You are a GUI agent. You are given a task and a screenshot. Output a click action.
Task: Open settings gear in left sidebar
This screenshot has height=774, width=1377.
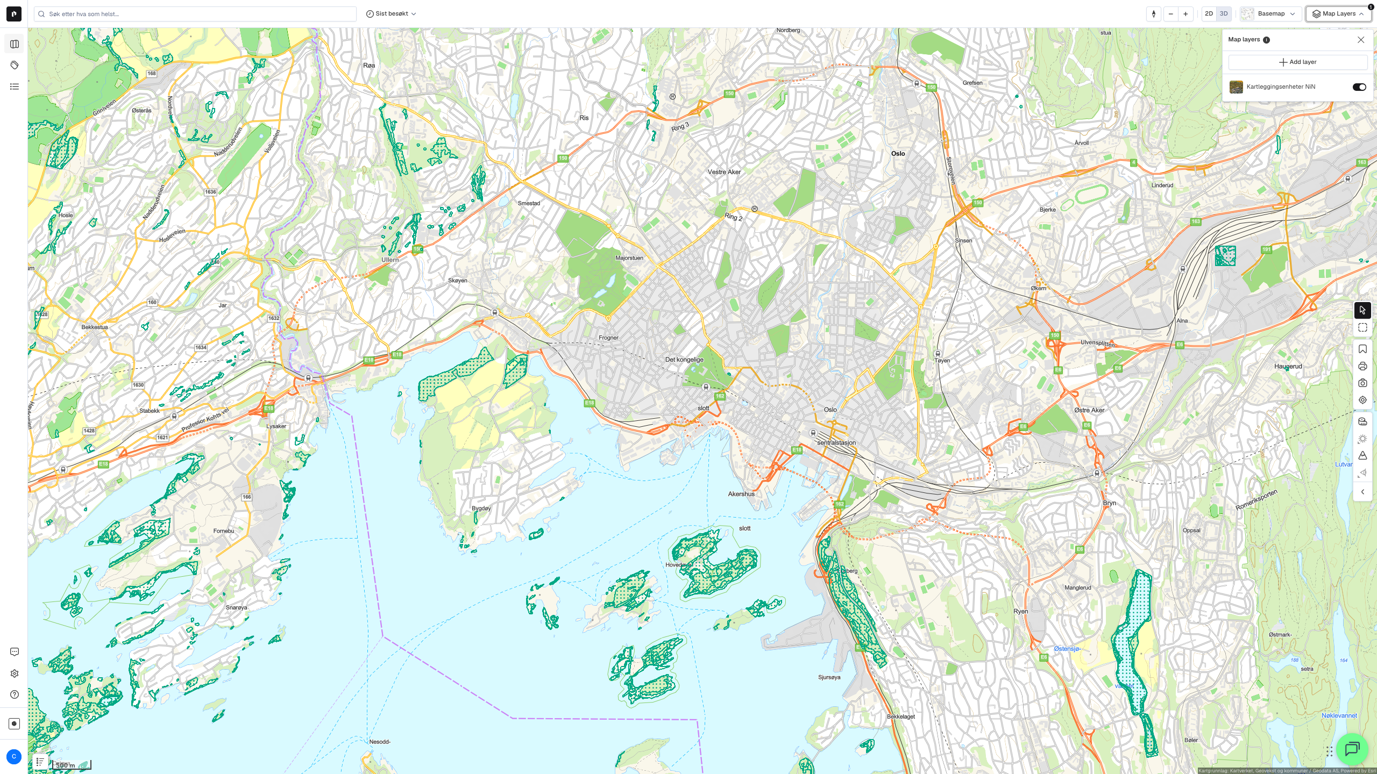15,673
